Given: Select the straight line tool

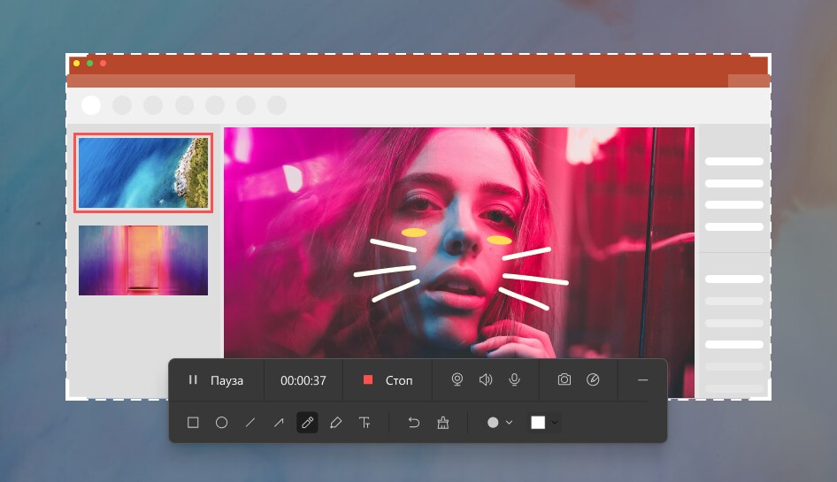Looking at the screenshot, I should point(250,423).
